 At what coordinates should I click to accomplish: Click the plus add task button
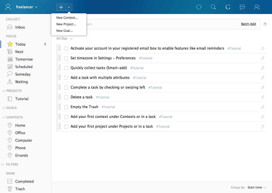point(61,7)
